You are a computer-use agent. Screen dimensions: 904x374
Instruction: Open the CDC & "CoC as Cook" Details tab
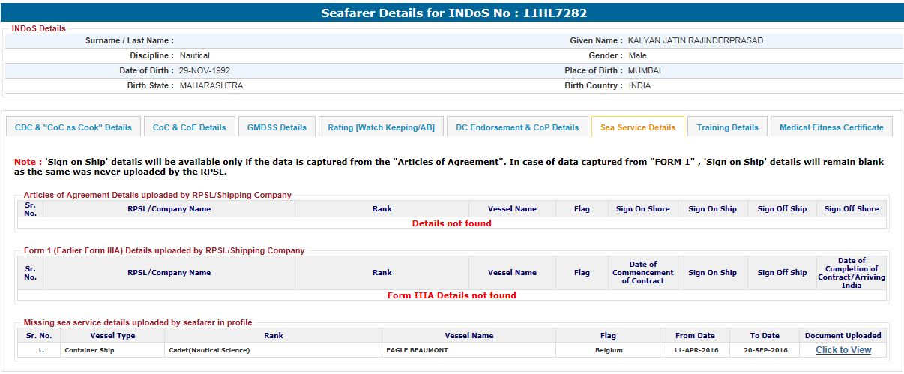pyautogui.click(x=73, y=127)
